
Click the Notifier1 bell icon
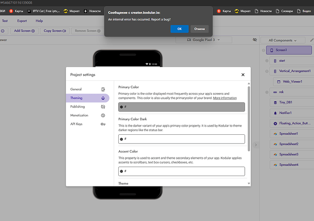click(x=275, y=113)
